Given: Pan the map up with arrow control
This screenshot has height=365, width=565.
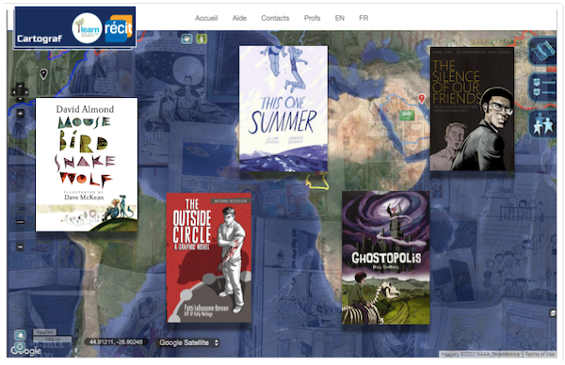Looking at the screenshot, I should 20,86.
